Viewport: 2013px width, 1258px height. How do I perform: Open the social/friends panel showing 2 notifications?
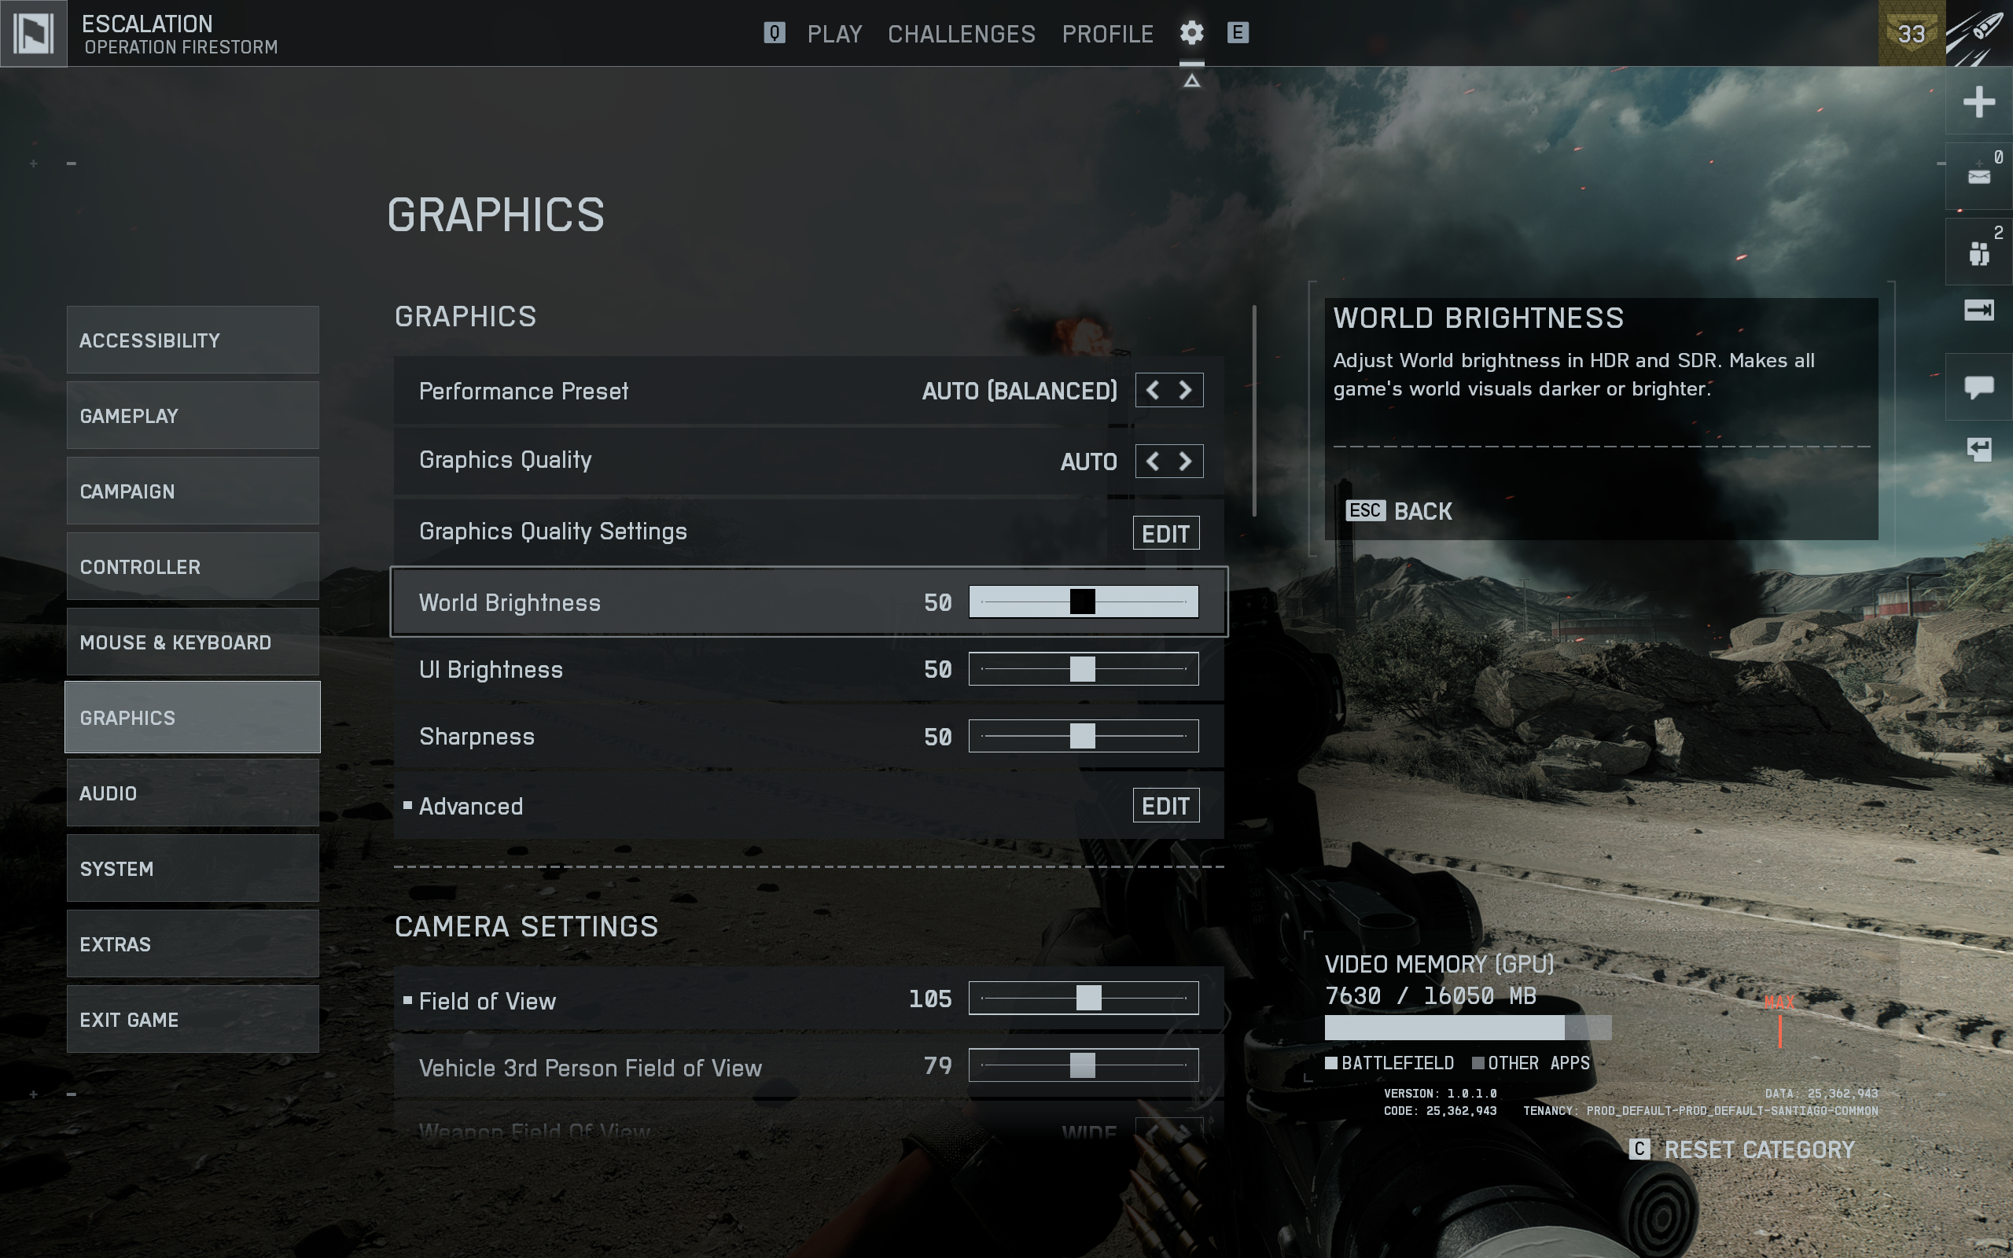1979,249
